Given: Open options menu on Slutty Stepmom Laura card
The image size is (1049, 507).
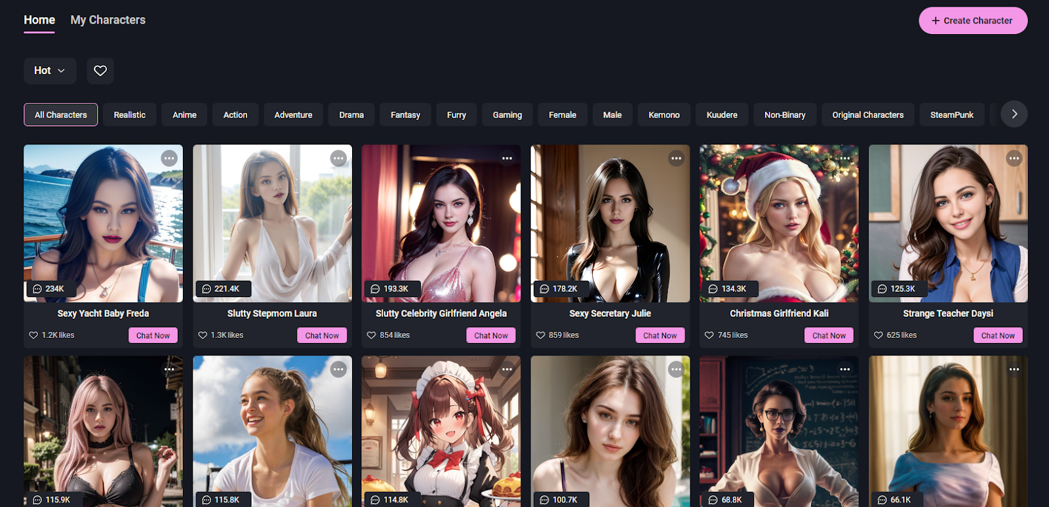Looking at the screenshot, I should [338, 158].
